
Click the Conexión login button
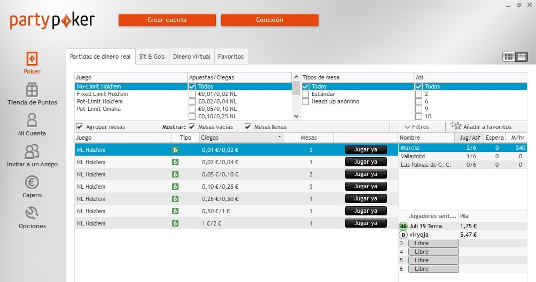(x=270, y=20)
